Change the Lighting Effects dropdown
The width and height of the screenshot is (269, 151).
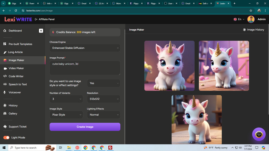tap(104, 115)
